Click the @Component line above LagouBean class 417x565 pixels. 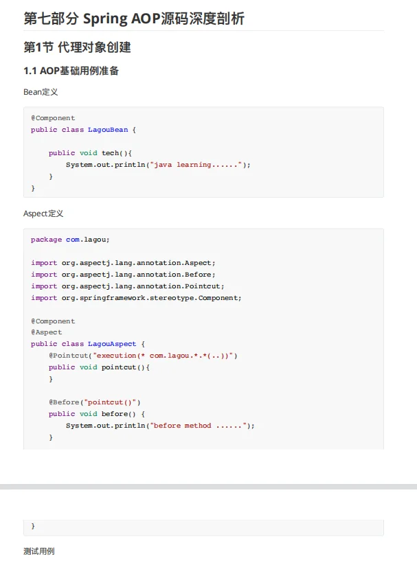tap(53, 118)
